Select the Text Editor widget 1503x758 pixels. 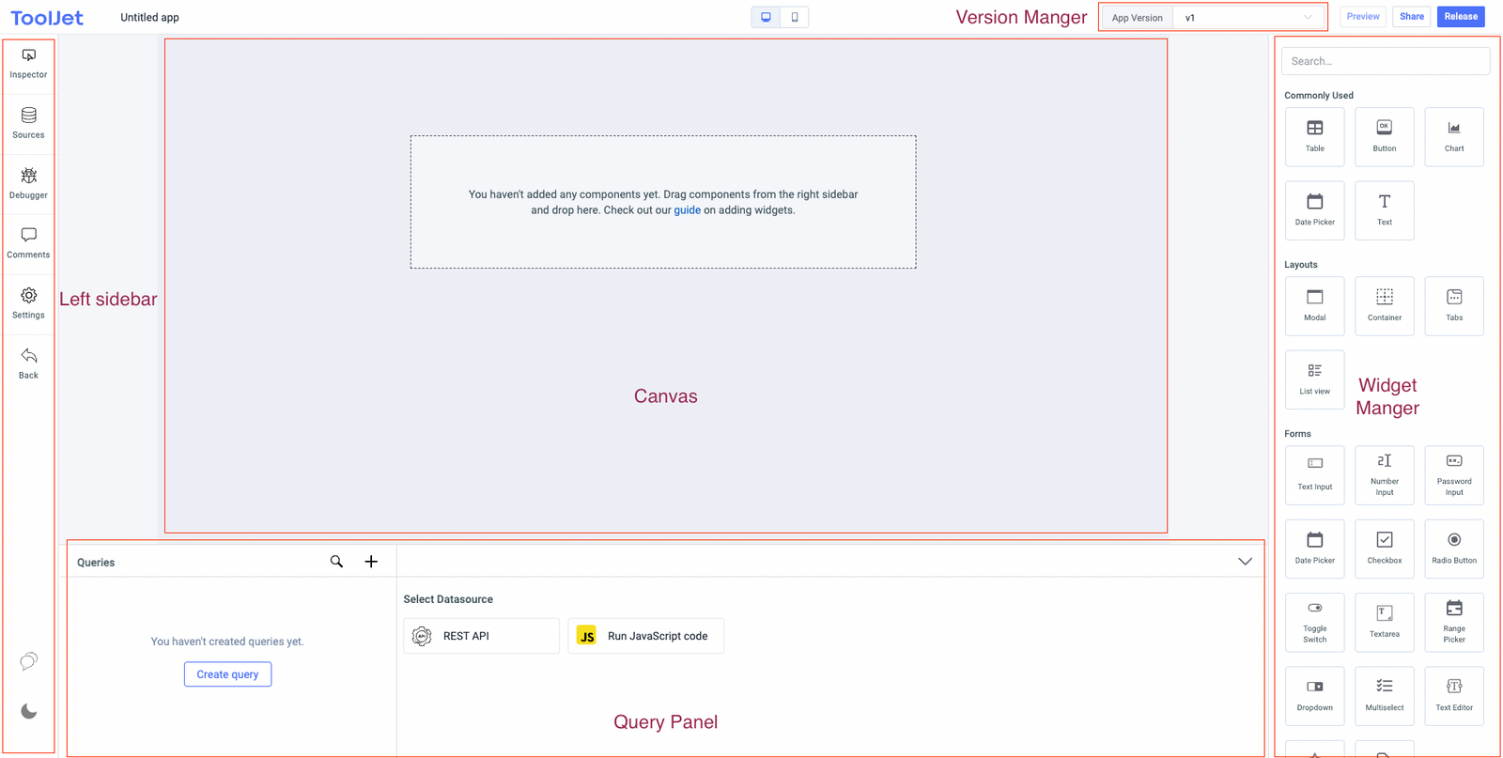(x=1454, y=696)
